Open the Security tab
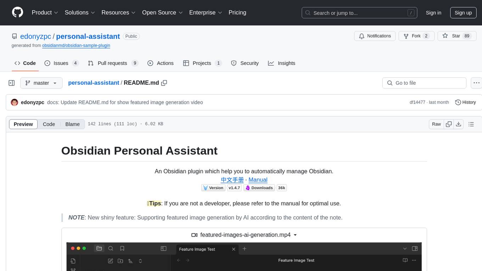This screenshot has width=482, height=271. pos(245,63)
